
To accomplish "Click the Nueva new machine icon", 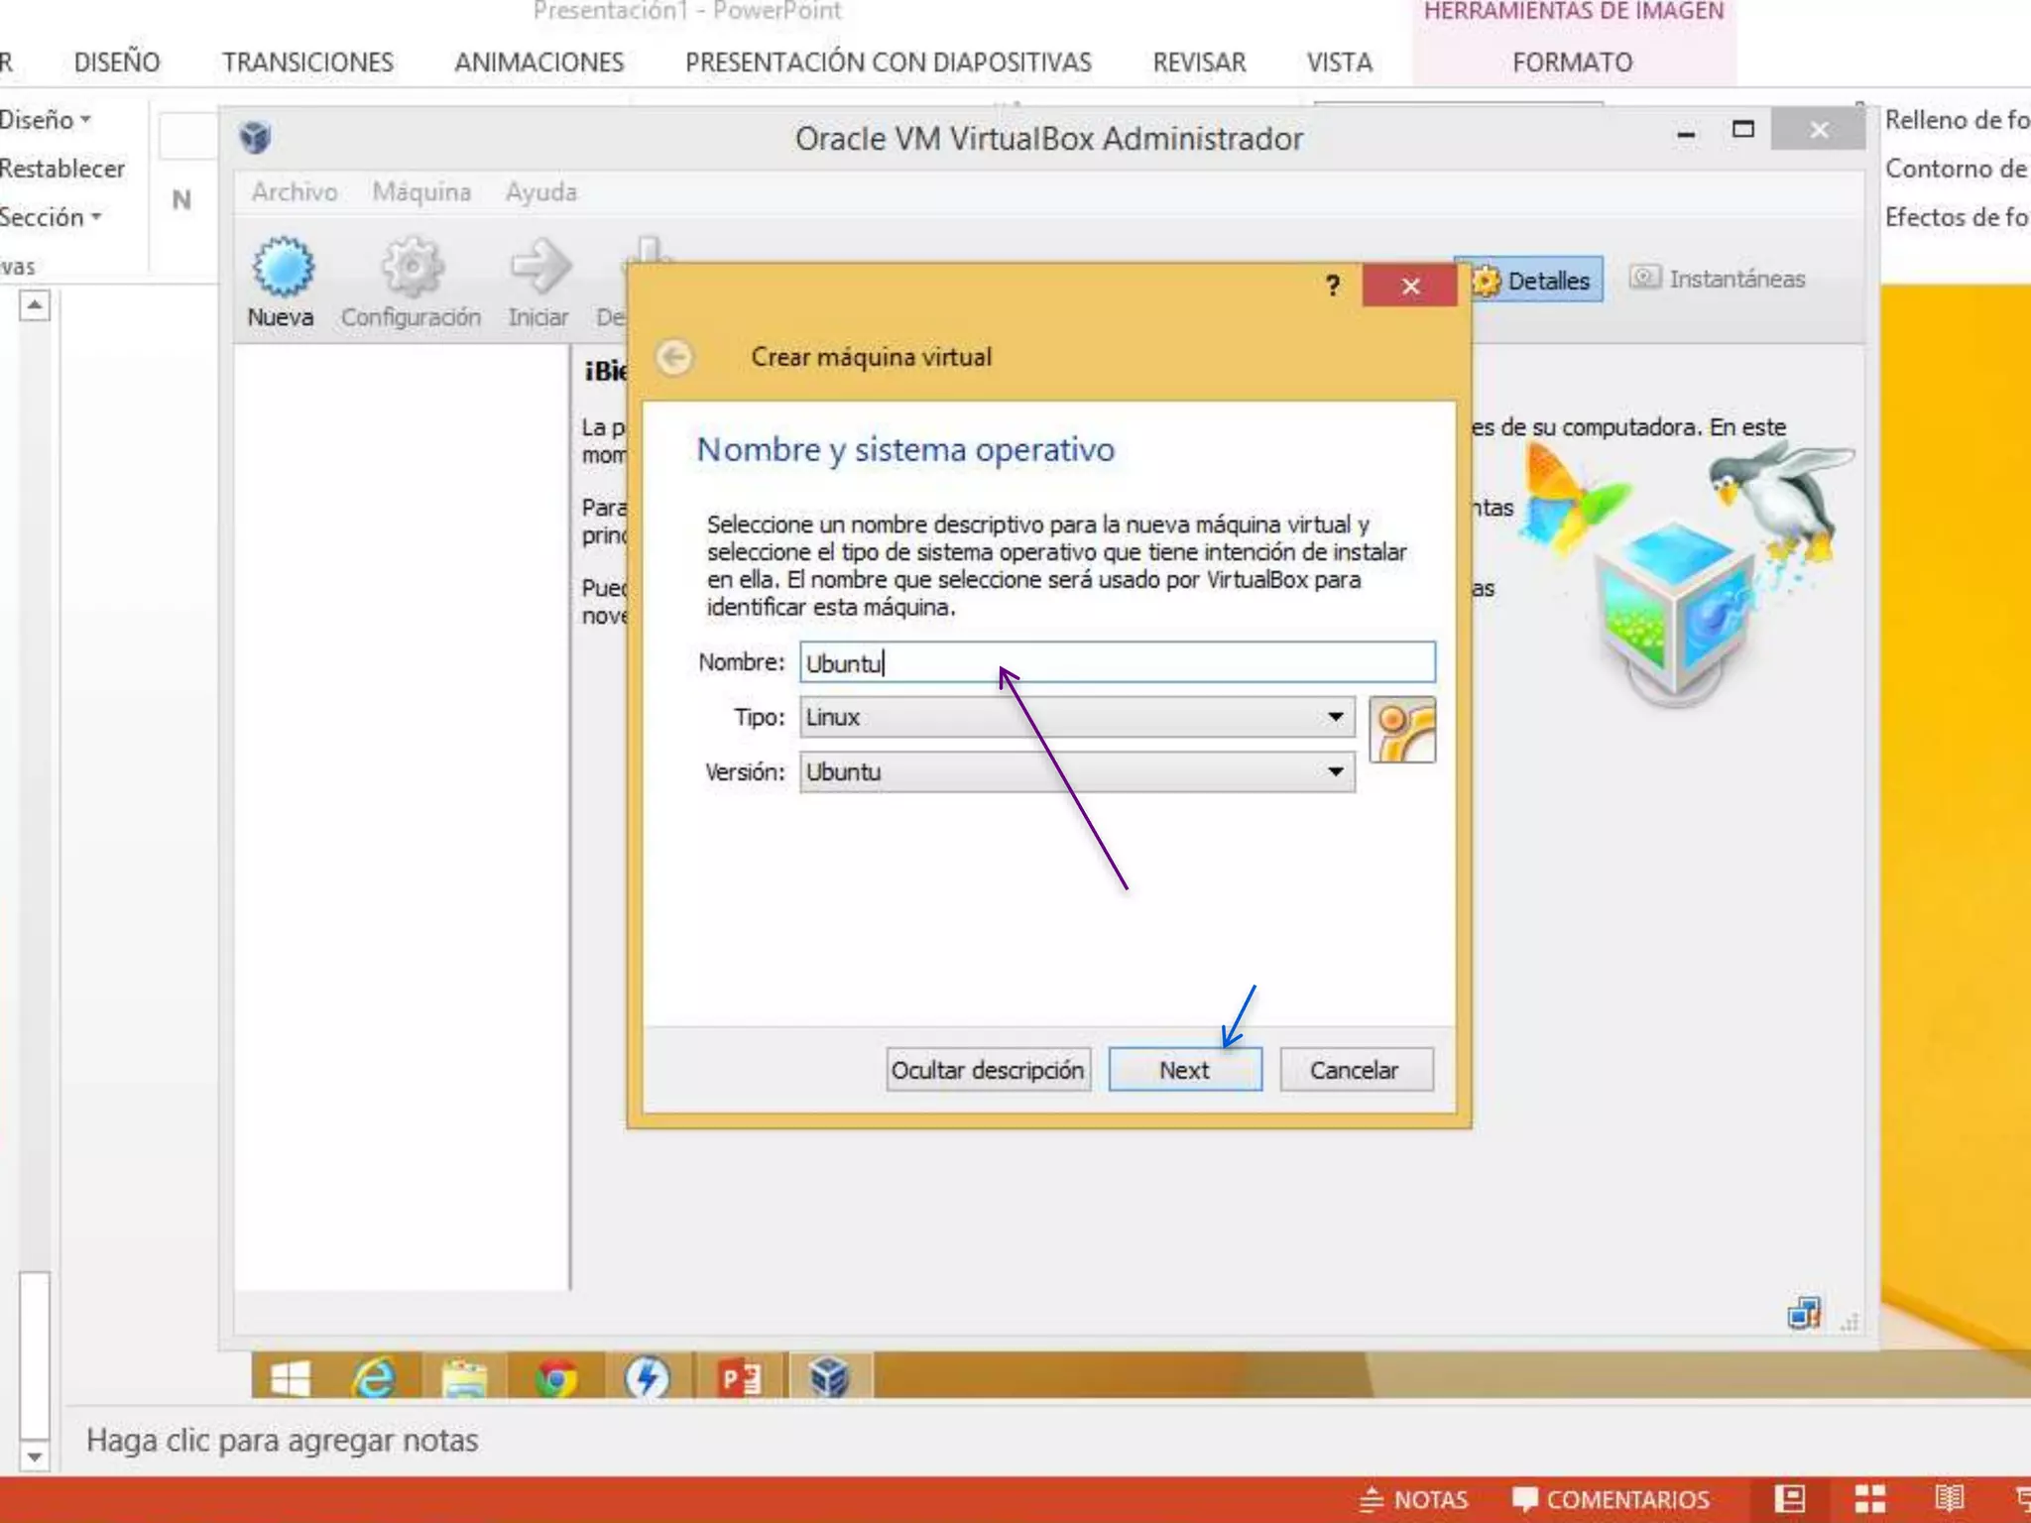I will click(282, 268).
